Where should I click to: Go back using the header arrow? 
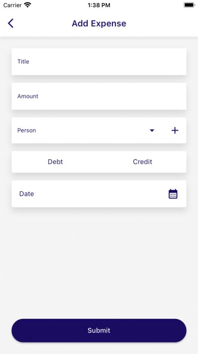coord(11,23)
